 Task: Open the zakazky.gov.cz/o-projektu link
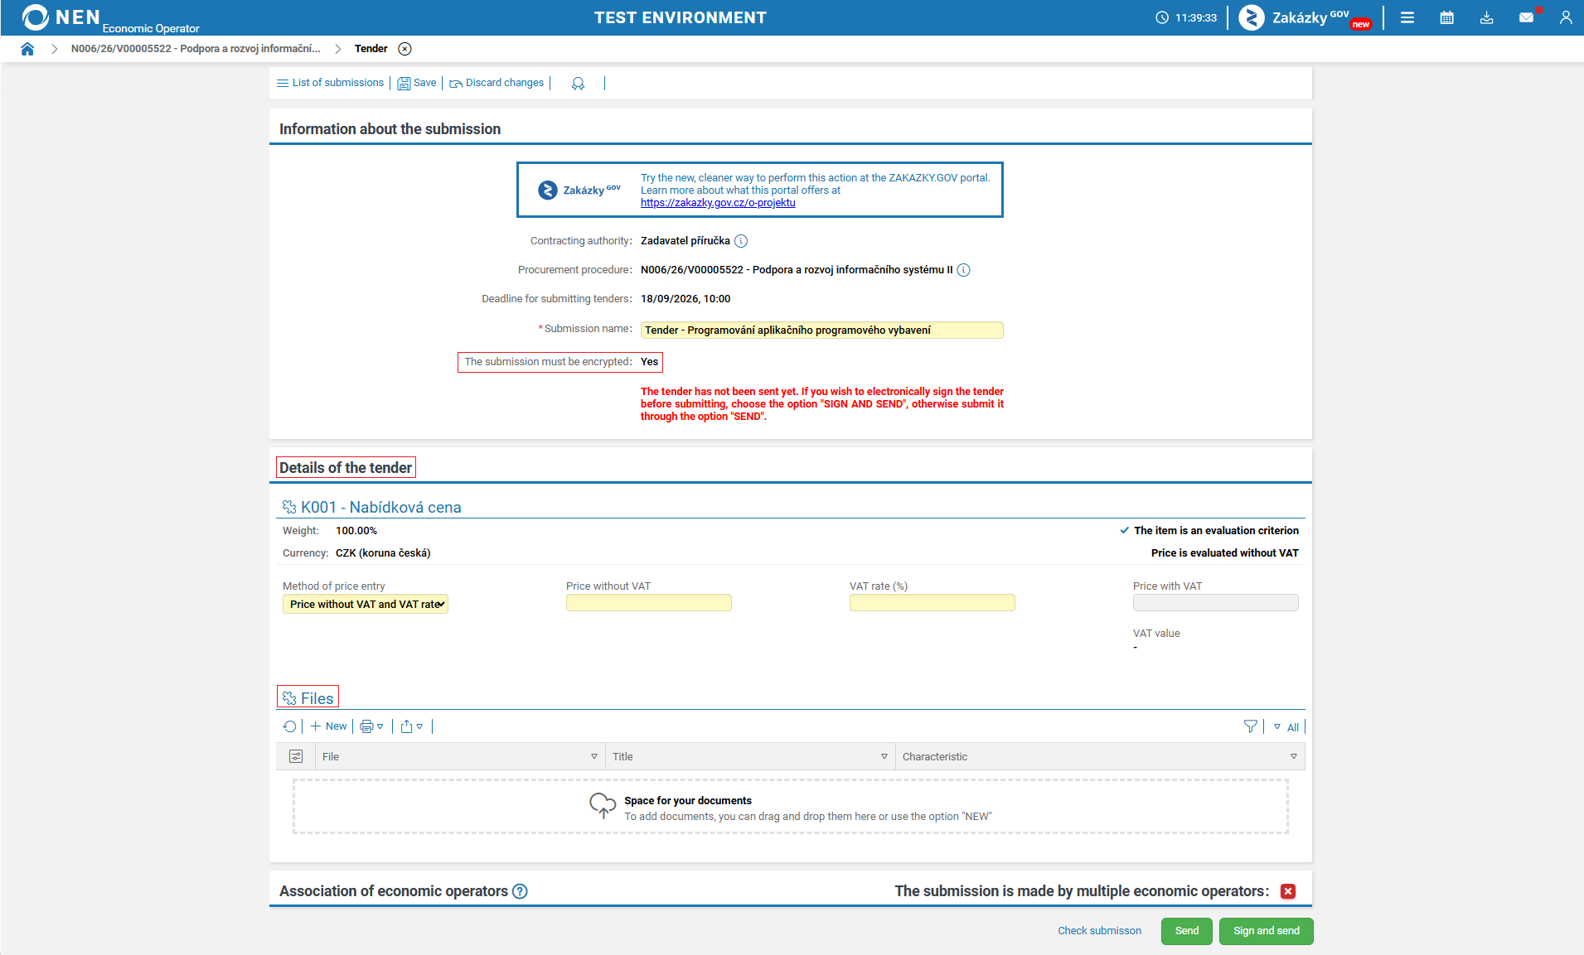click(x=718, y=203)
